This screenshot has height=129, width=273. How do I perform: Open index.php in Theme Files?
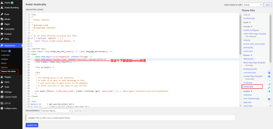point(247,95)
